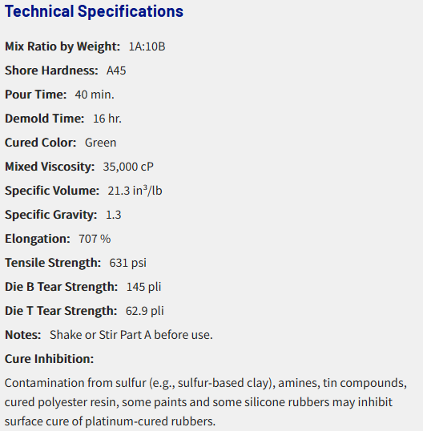Image resolution: width=423 pixels, height=431 pixels.
Task: Click the Pour Time label
Action: [36, 95]
